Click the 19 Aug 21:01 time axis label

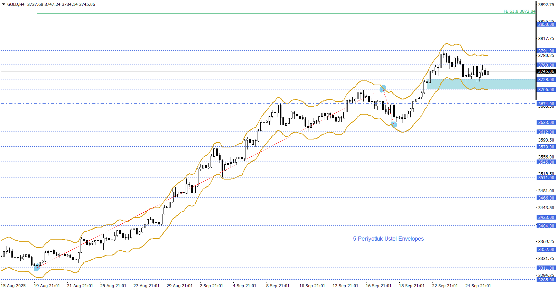[x=47, y=286]
